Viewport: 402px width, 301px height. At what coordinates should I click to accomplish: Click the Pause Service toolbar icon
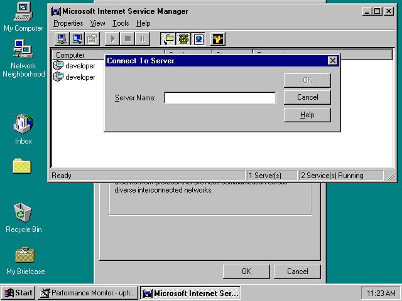pyautogui.click(x=143, y=39)
